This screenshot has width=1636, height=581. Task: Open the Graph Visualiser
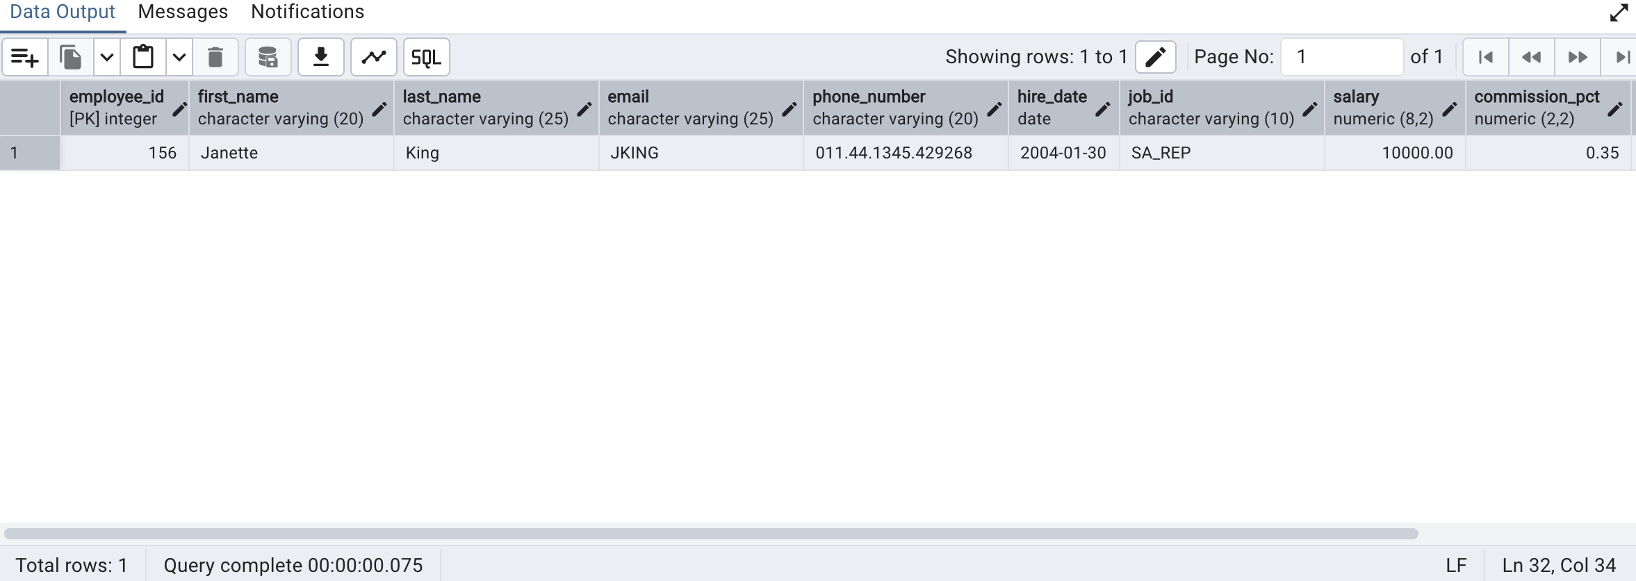pos(374,57)
